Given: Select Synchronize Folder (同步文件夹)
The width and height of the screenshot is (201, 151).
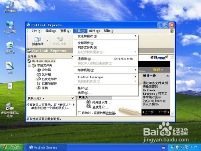Looking at the screenshot, I should click(x=106, y=48).
